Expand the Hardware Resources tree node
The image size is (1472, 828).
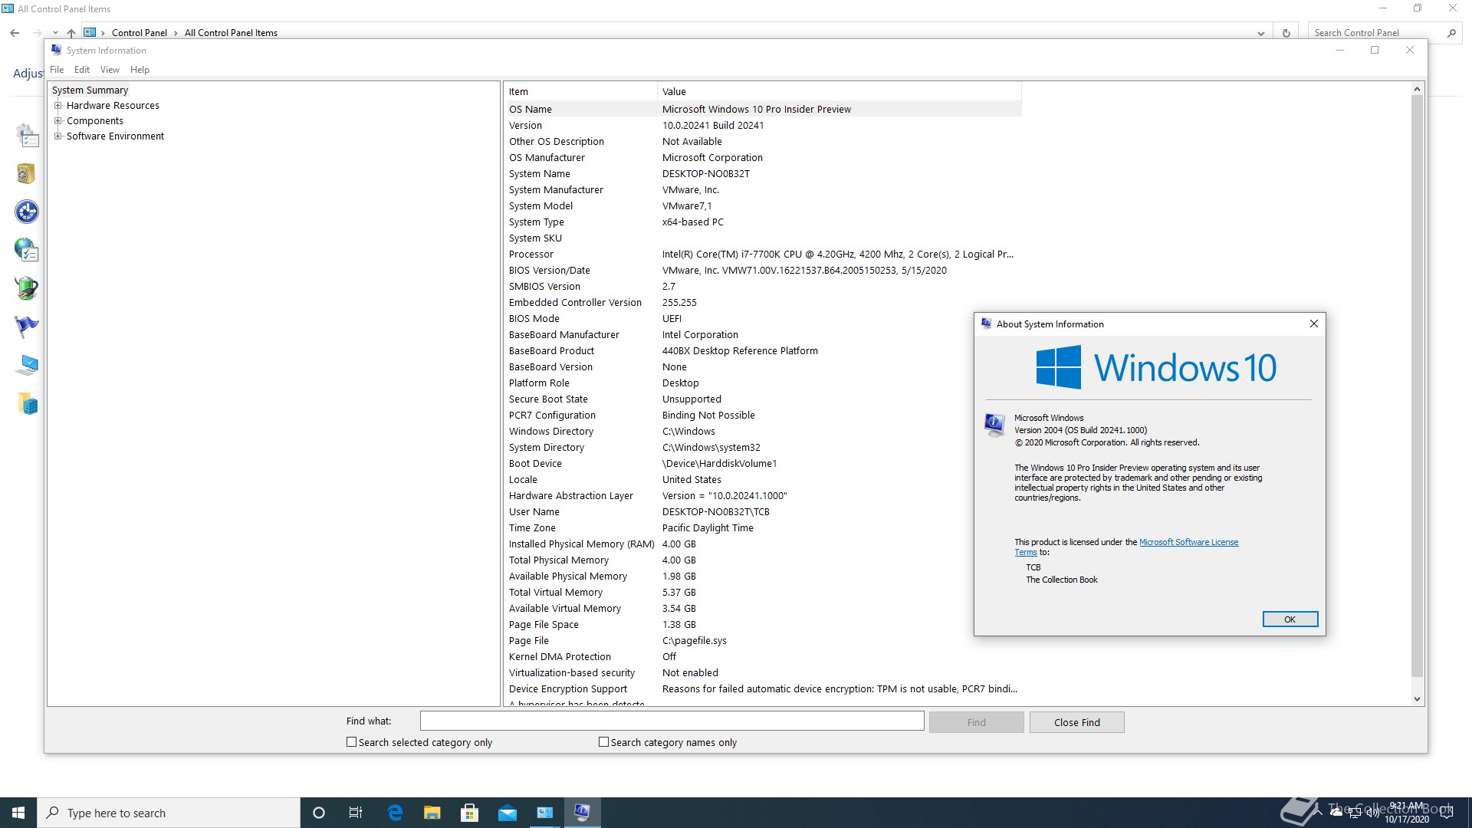click(58, 106)
